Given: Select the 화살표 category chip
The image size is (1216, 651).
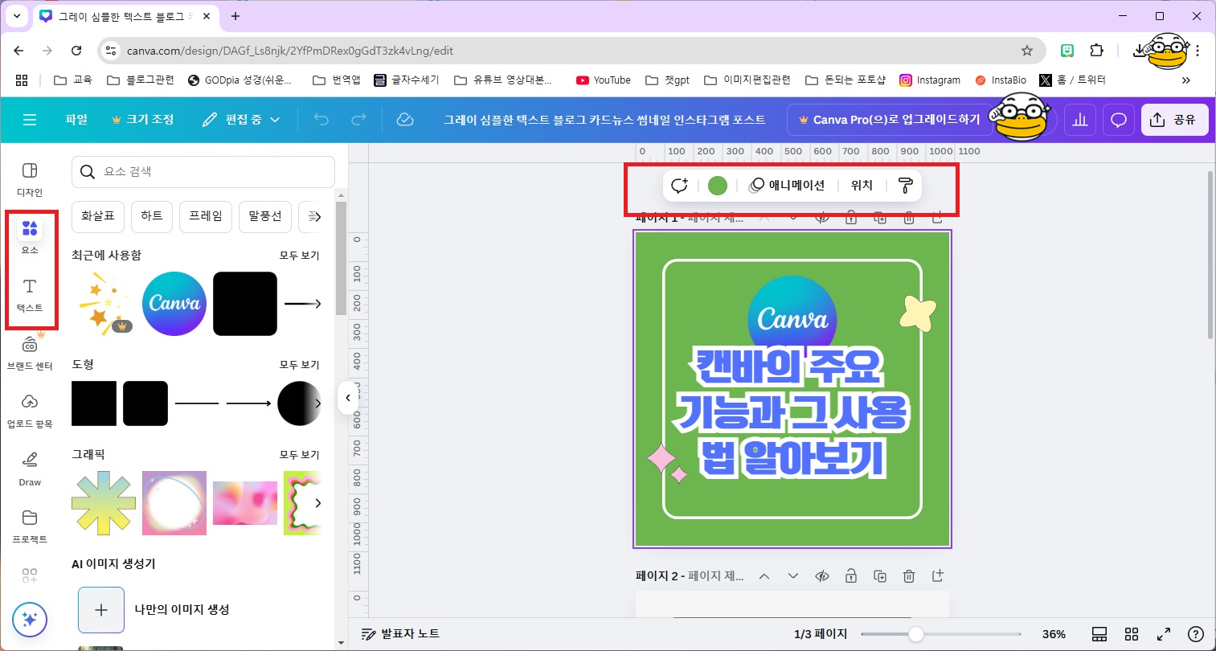Looking at the screenshot, I should 98,216.
